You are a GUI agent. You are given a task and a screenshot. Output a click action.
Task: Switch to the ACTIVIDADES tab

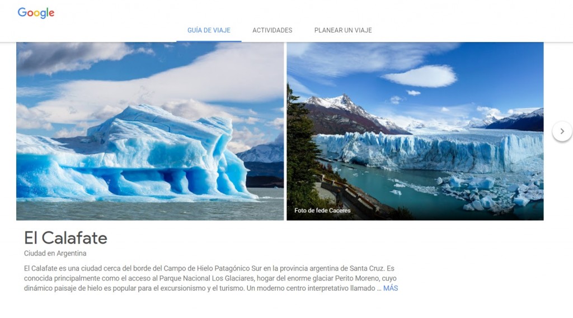tap(273, 30)
